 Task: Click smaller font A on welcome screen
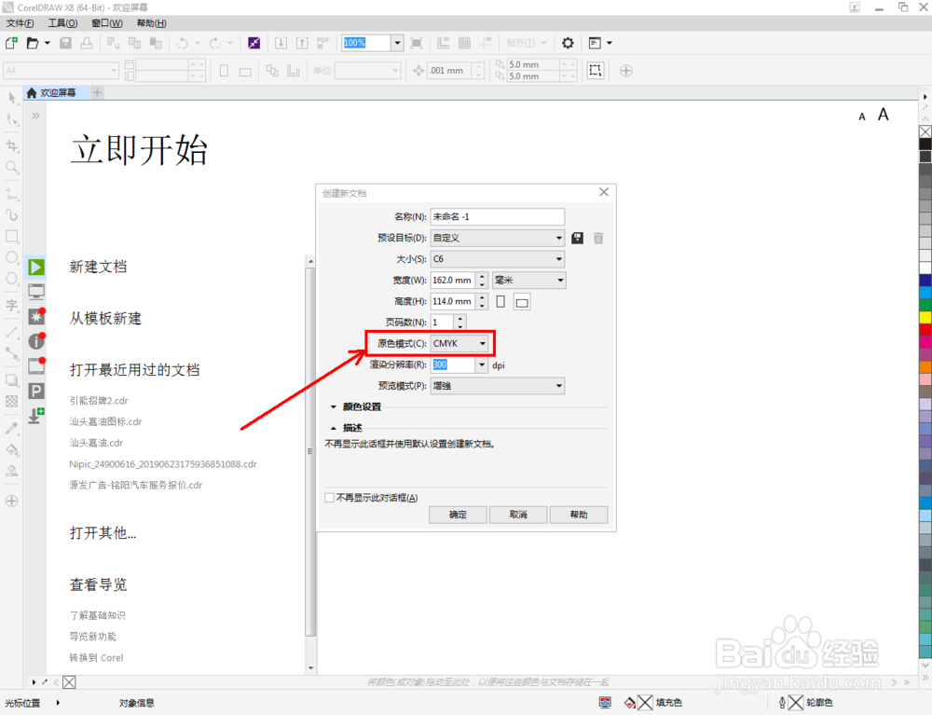coord(862,117)
